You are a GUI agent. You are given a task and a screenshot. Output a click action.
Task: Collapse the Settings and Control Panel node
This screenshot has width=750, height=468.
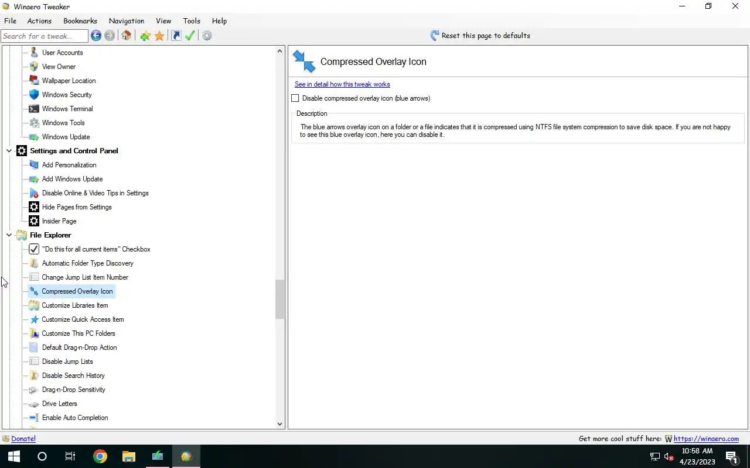9,151
